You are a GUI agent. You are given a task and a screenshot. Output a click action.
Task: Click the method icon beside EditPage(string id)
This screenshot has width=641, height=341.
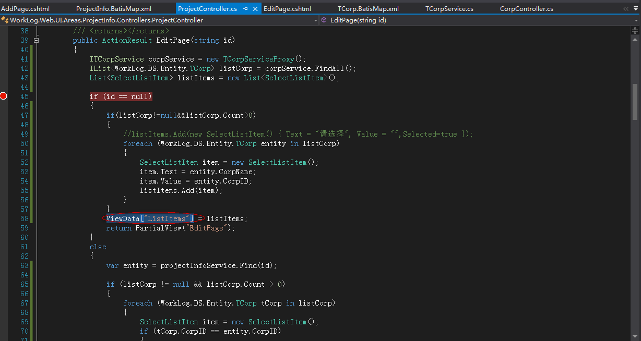pos(324,20)
